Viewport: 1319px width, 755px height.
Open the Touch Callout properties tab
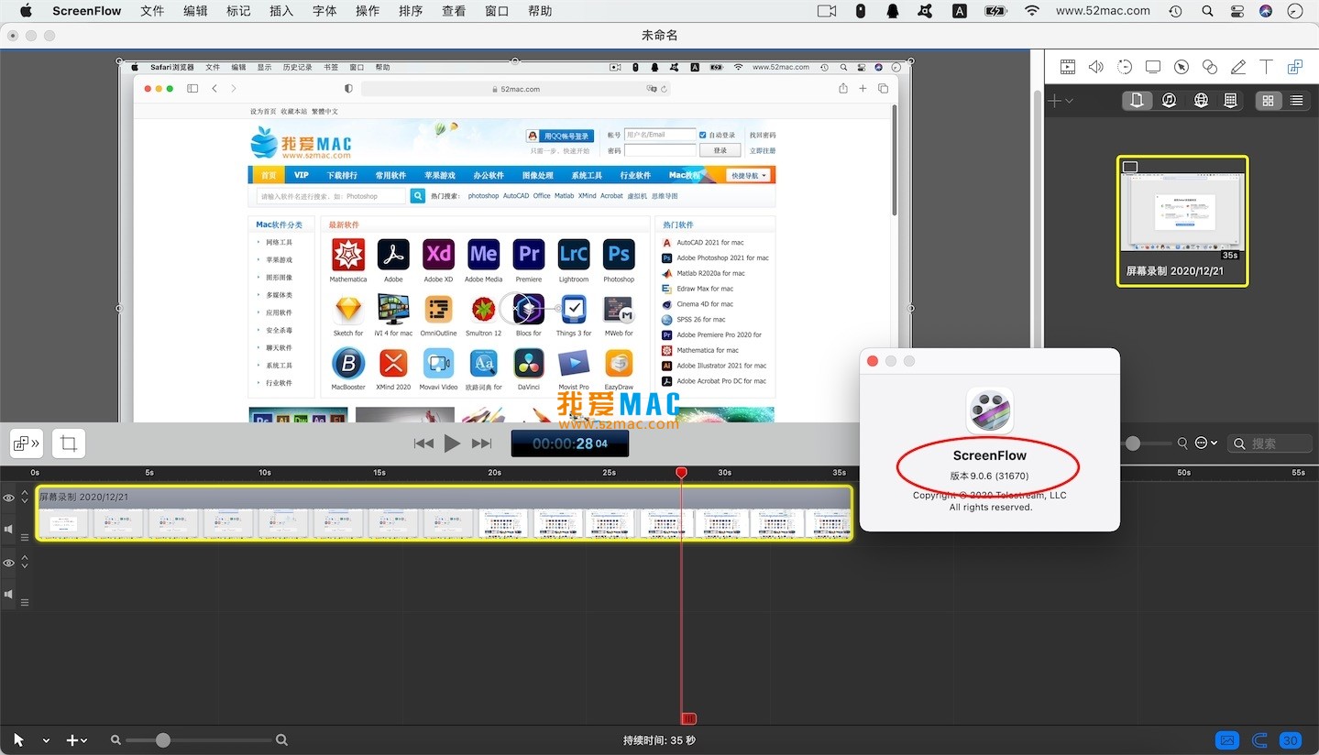click(1210, 67)
